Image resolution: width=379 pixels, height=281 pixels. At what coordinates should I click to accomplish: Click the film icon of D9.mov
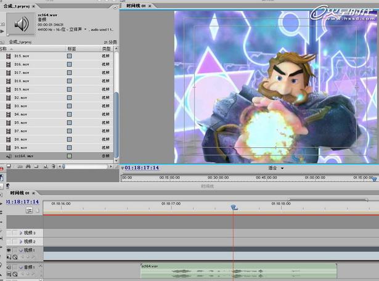[x=9, y=148]
